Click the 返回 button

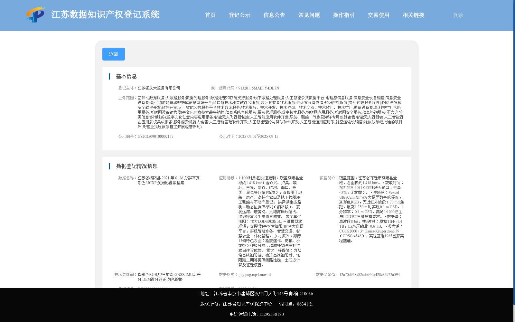(113, 54)
